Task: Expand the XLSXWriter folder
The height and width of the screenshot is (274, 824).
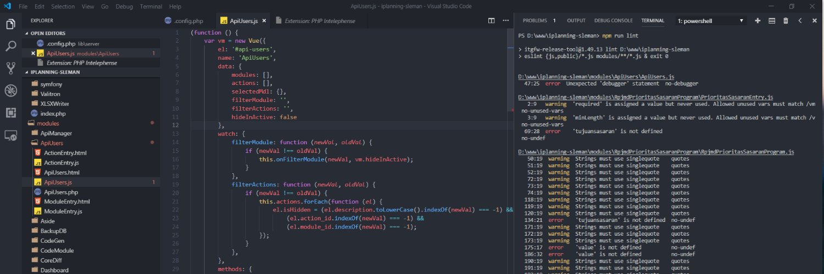Action: tap(54, 104)
